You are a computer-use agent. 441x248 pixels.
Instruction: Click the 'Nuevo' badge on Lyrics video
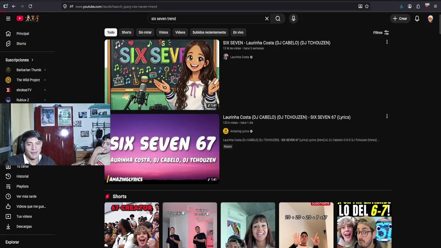[228, 146]
